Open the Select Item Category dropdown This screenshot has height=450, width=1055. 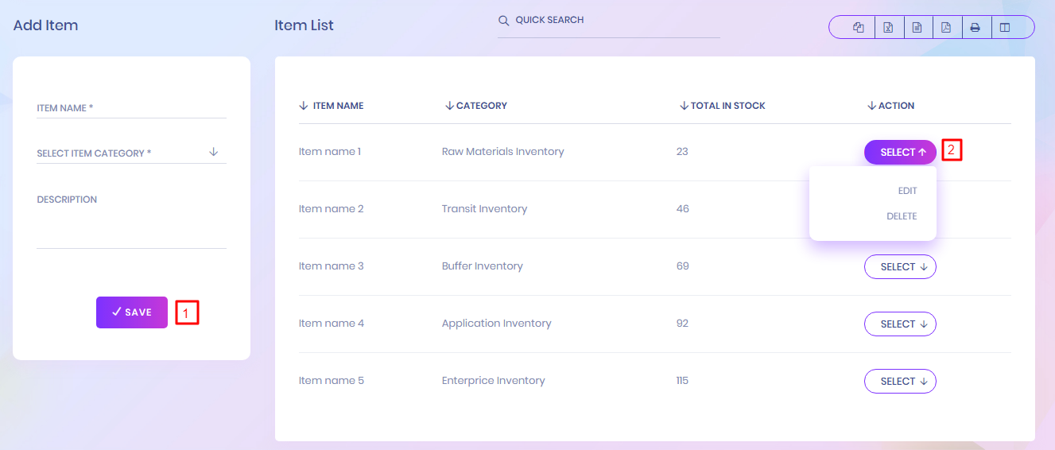coord(131,153)
